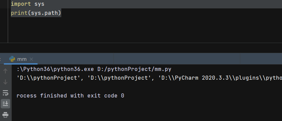Viewport: 282px width, 121px height.
Task: Click the Print console output icon
Action: pos(5,115)
